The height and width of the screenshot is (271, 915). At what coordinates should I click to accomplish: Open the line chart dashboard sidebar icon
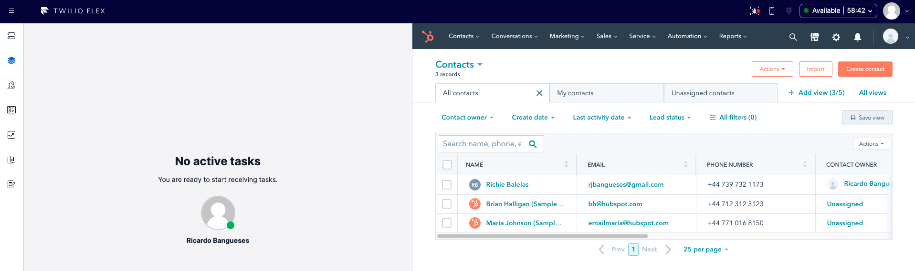click(11, 135)
